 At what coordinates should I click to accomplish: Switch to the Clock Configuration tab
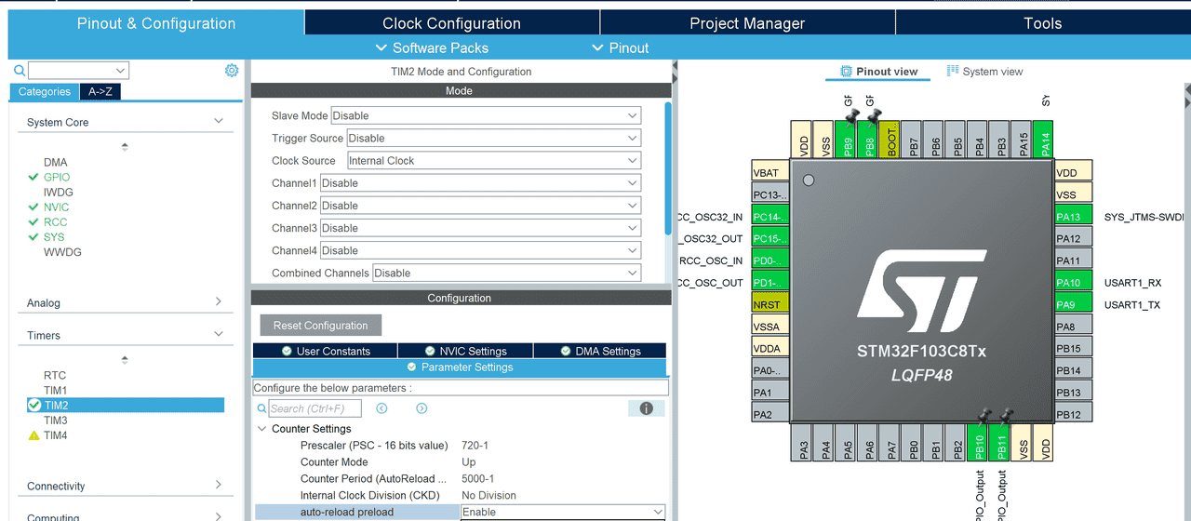(x=451, y=23)
